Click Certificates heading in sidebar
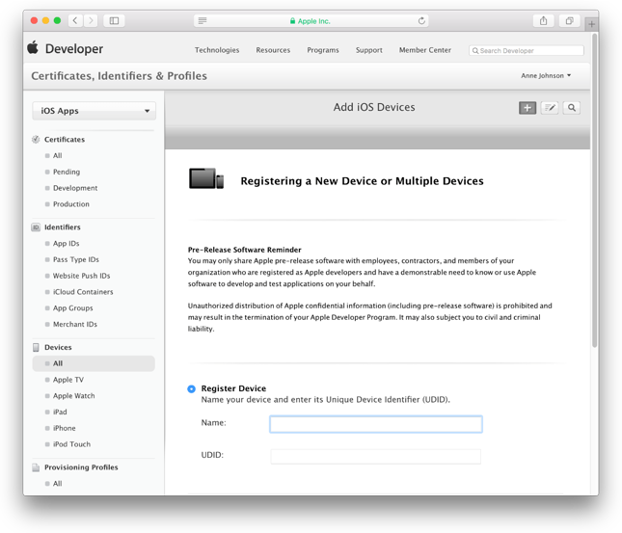The height and width of the screenshot is (533, 622). [65, 140]
